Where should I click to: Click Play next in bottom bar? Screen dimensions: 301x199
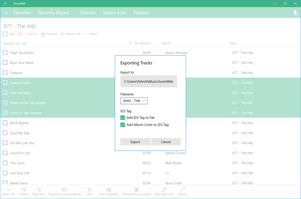(x=39, y=192)
